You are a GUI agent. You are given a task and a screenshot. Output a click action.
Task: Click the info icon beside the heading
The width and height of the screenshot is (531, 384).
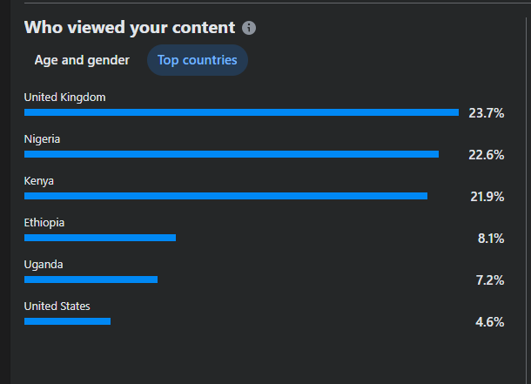pyautogui.click(x=250, y=28)
